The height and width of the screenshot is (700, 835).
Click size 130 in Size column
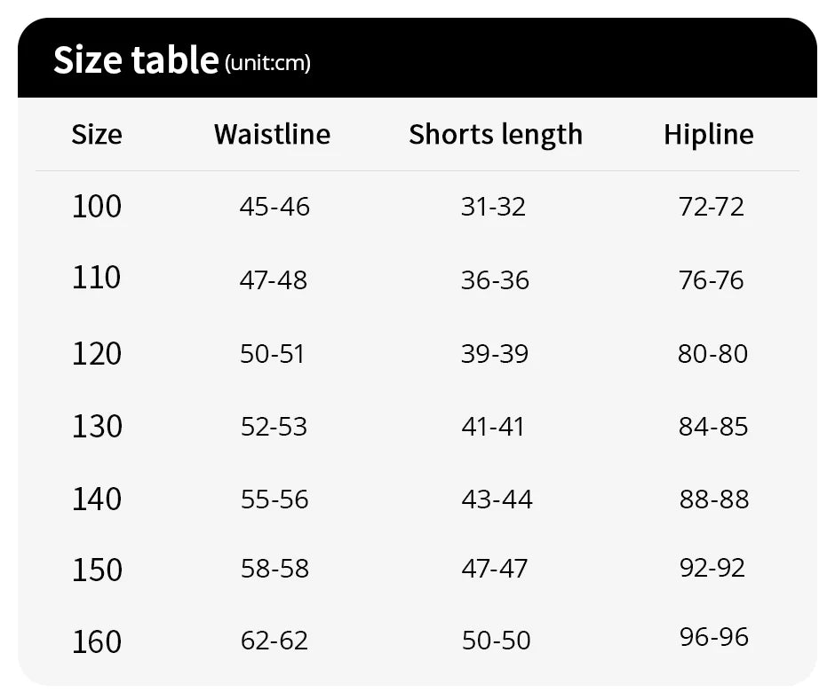pos(97,426)
